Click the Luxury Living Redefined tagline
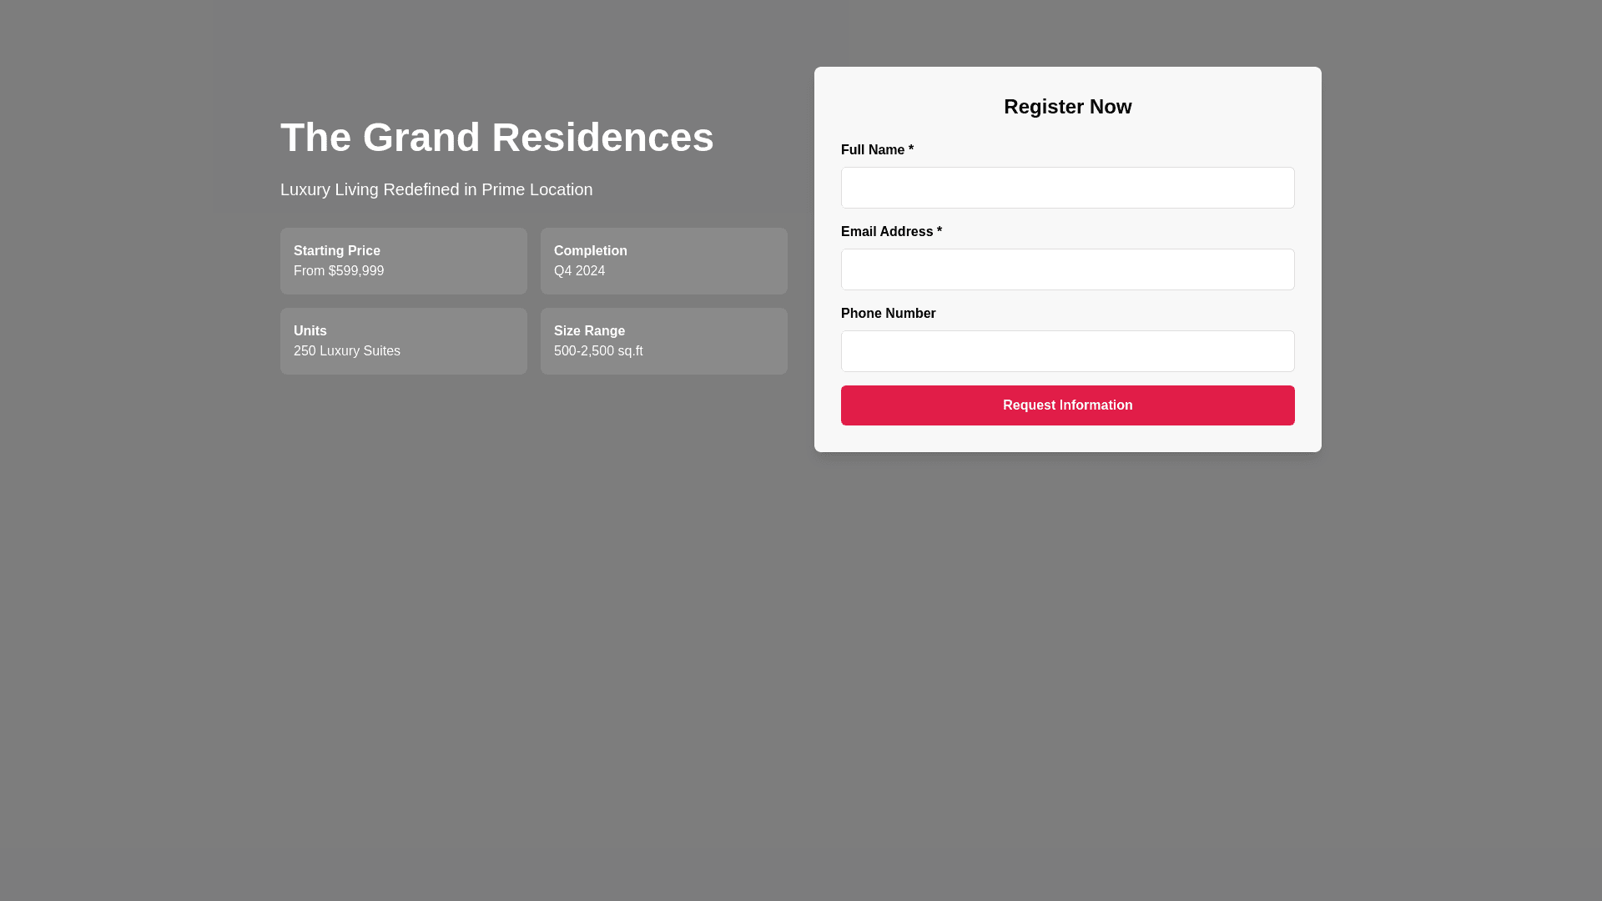 tap(436, 189)
